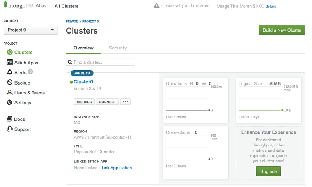
Task: Click the METRICS button for Cluster0
Action: point(84,102)
